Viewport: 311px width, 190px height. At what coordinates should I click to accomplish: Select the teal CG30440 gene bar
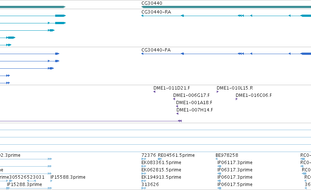click(x=226, y=7)
